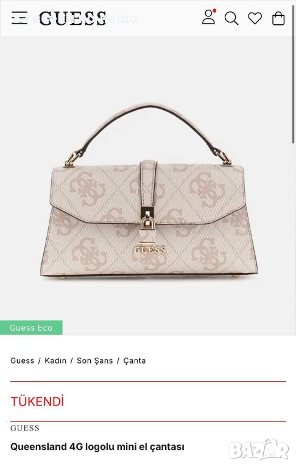Open the Kadın breadcrumb category
The width and height of the screenshot is (296, 467).
(55, 361)
